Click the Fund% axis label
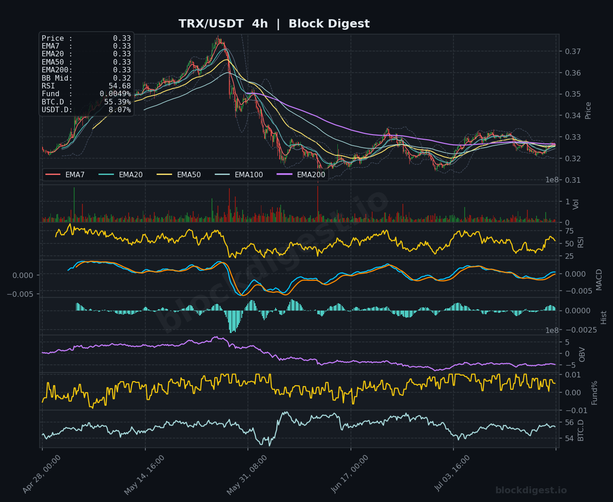This screenshot has height=502, width=613. point(595,393)
